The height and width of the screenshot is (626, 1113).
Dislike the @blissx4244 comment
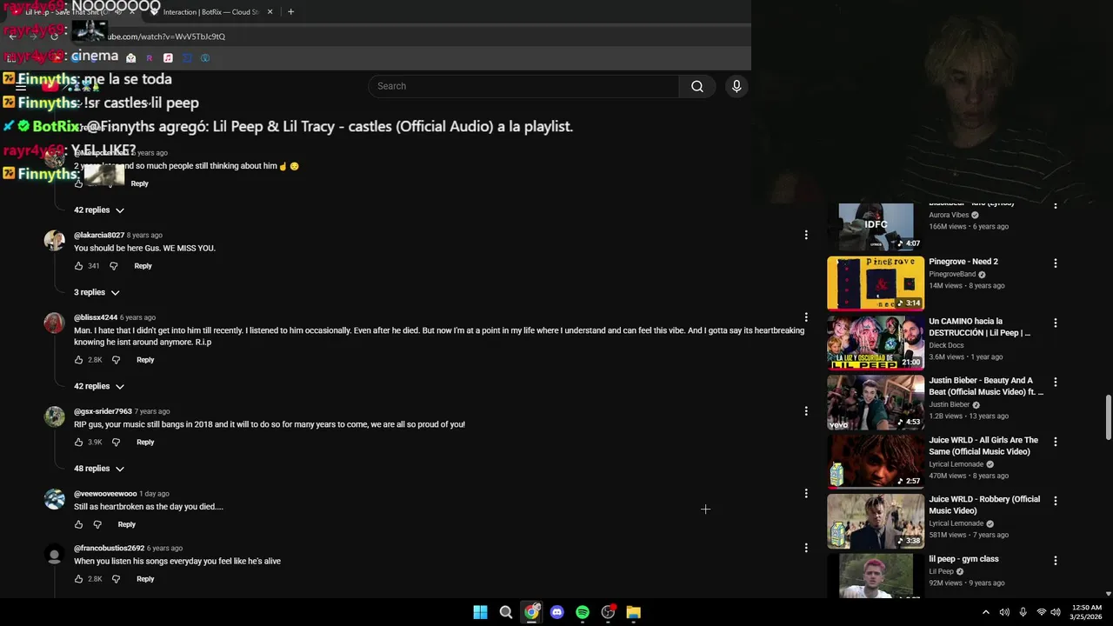(x=116, y=360)
